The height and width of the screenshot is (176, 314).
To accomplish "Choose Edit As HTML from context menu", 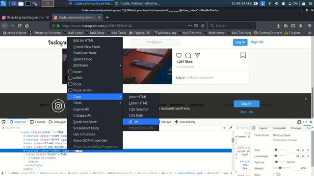I will (x=95, y=41).
